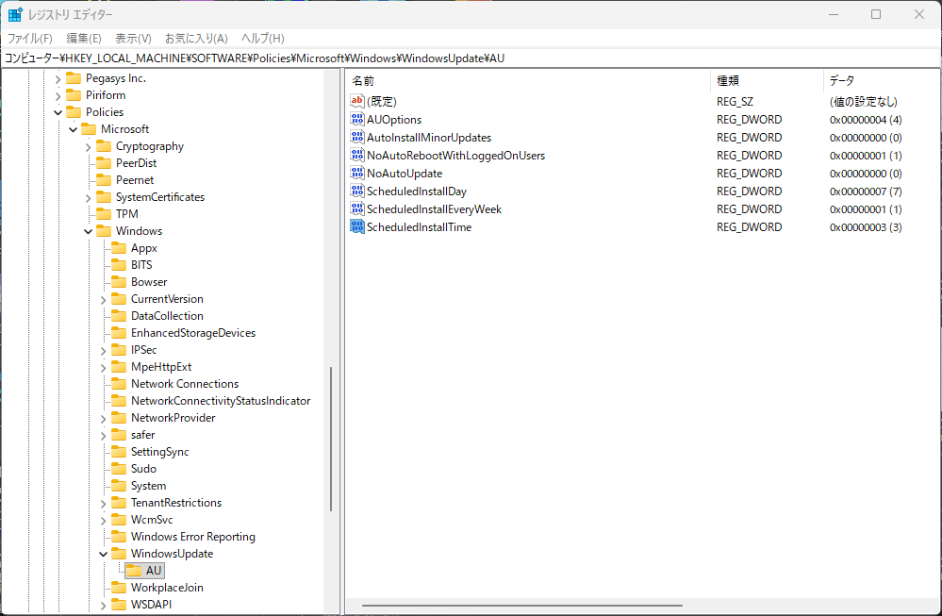Select the AU folder icon in tree
Viewport: 942px width, 616px height.
(x=134, y=571)
